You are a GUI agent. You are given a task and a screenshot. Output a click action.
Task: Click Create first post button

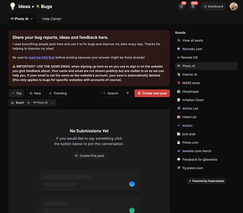pos(89,155)
